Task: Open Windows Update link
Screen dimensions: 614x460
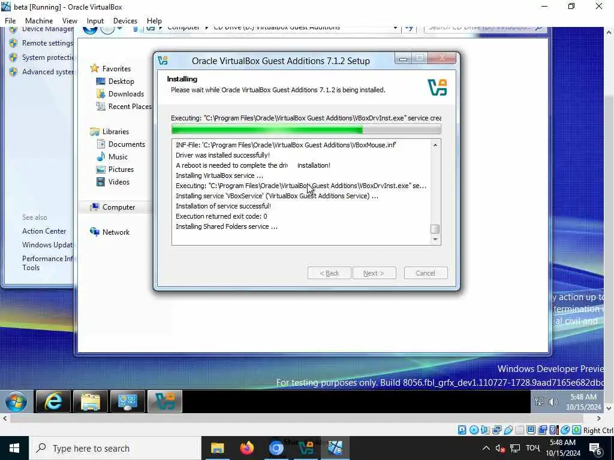Action: (x=47, y=245)
